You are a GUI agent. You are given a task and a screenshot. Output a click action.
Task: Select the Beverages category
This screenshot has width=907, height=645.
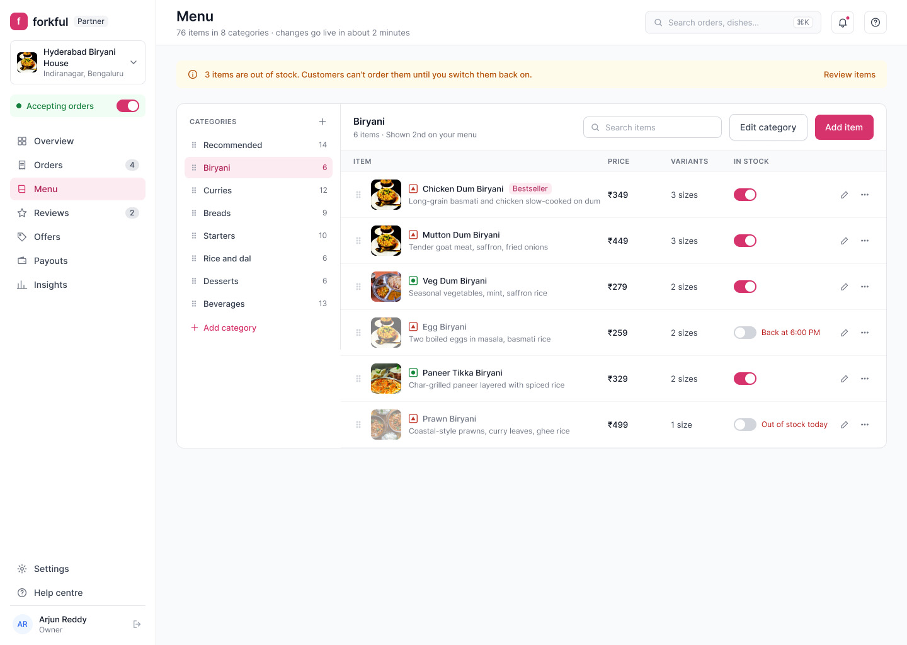[x=258, y=304]
